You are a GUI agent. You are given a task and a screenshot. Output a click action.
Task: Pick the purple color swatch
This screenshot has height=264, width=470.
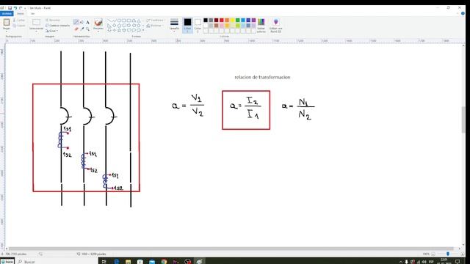(254, 20)
